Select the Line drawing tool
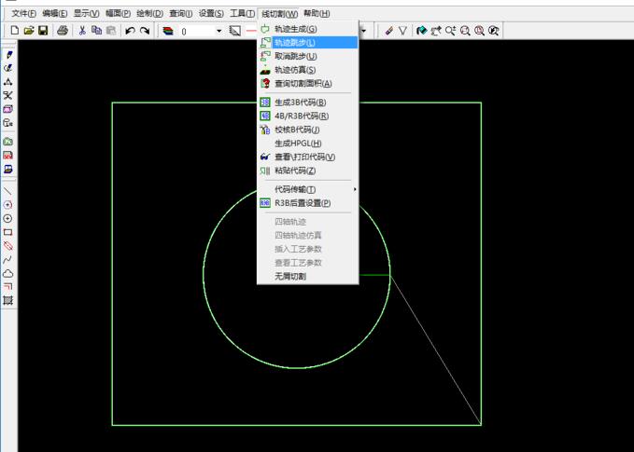Viewport: 634px width, 452px height. coord(8,190)
